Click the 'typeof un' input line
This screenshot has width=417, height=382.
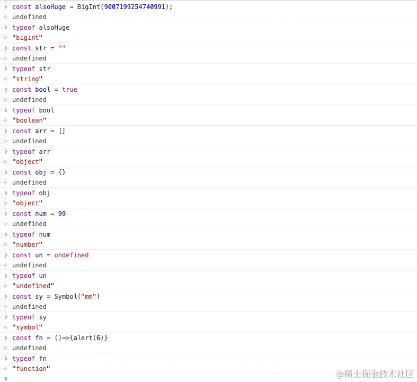click(29, 276)
